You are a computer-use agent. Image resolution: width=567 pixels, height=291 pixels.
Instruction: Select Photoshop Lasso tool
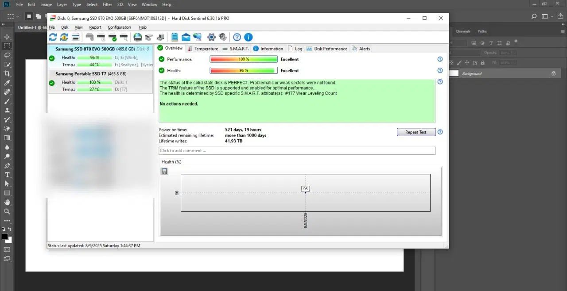tap(7, 55)
